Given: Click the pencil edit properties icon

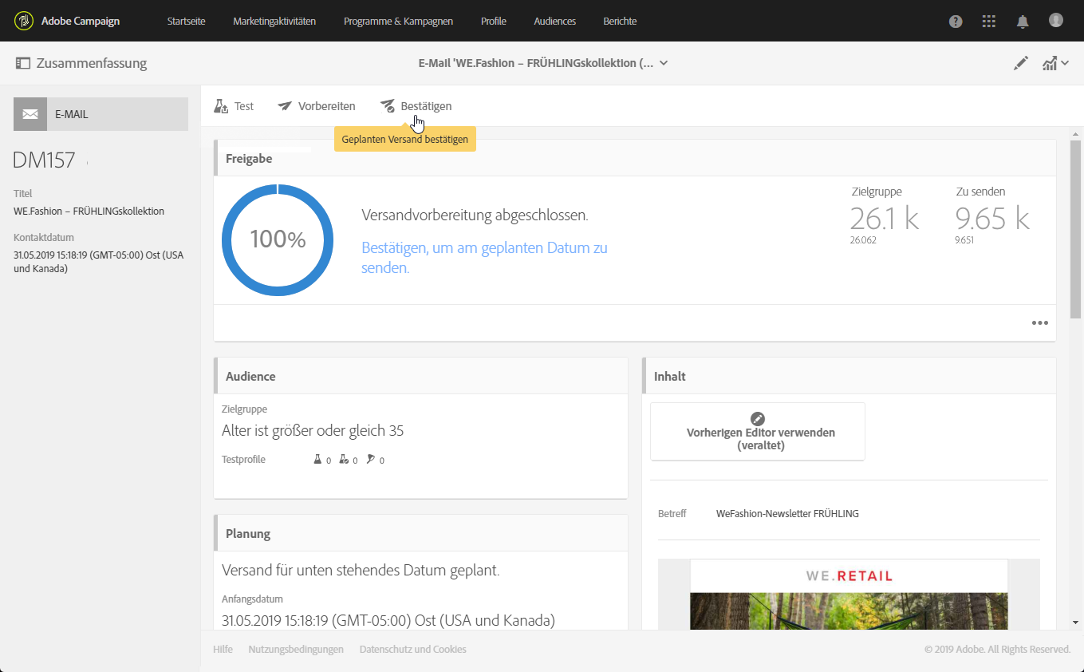Looking at the screenshot, I should [1021, 63].
